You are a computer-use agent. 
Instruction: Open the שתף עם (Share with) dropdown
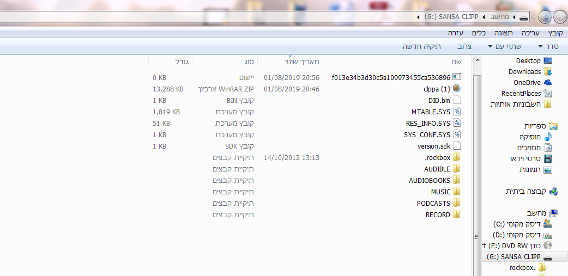click(505, 46)
